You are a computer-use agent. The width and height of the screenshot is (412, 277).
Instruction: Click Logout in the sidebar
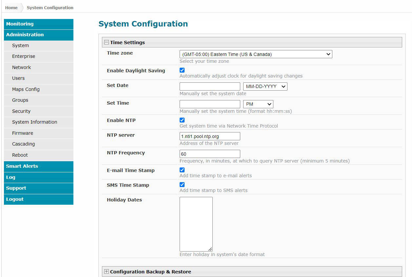(x=39, y=199)
